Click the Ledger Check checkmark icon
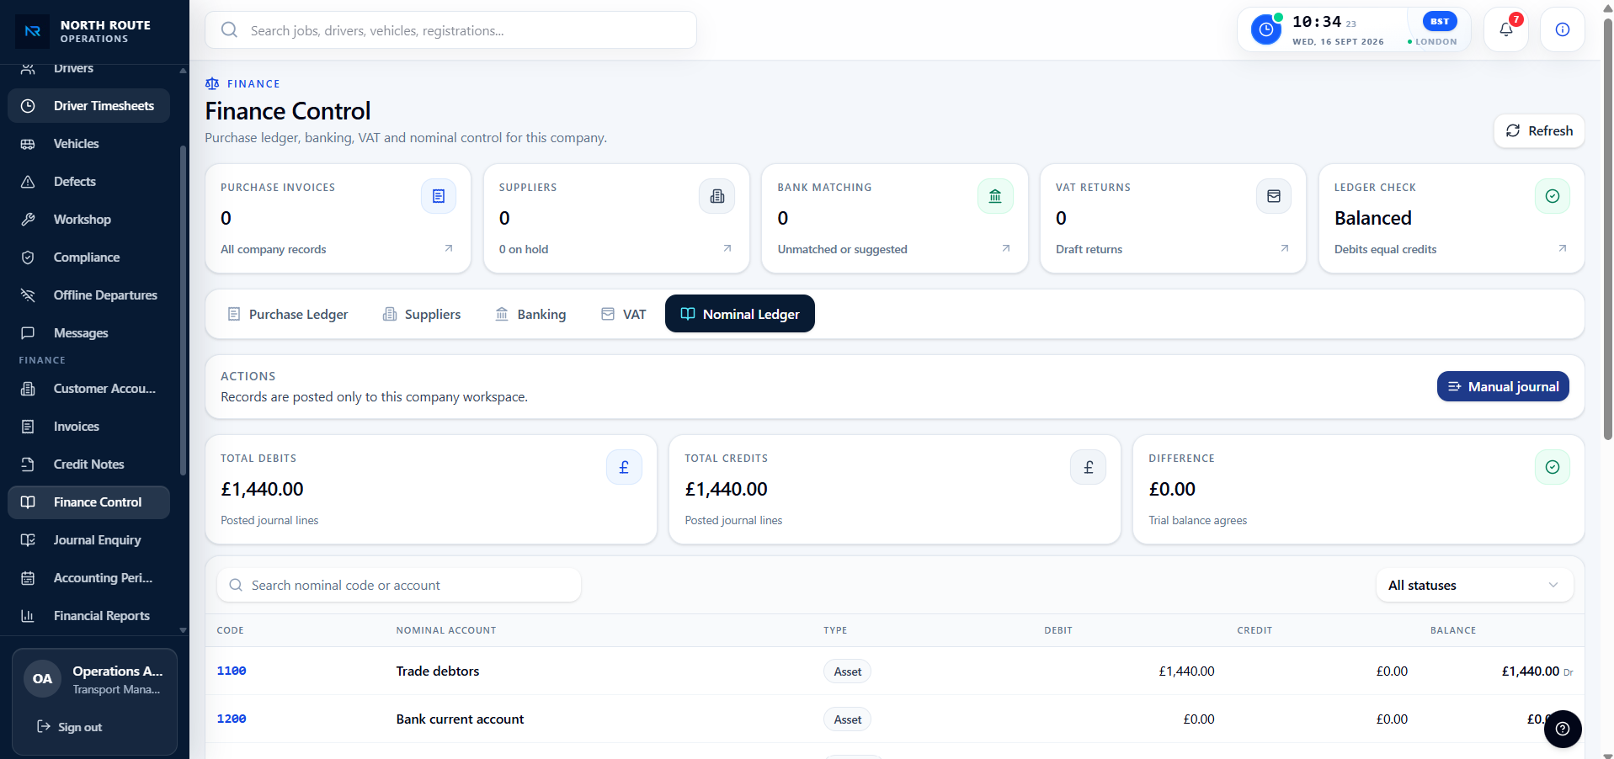1614x759 pixels. [x=1553, y=196]
